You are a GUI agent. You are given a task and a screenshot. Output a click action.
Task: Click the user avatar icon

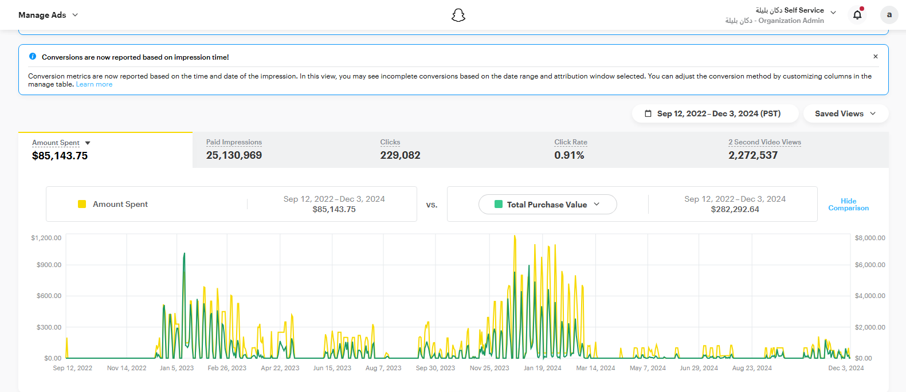889,15
